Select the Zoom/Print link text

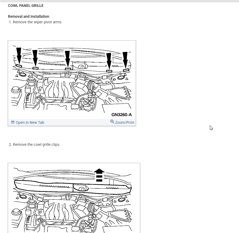click(124, 122)
